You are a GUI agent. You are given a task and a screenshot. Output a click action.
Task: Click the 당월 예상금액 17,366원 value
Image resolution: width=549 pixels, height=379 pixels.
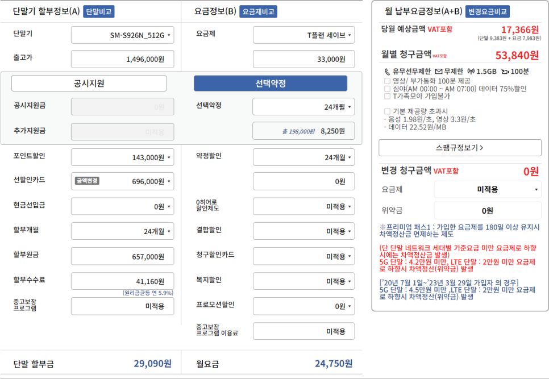click(x=520, y=30)
